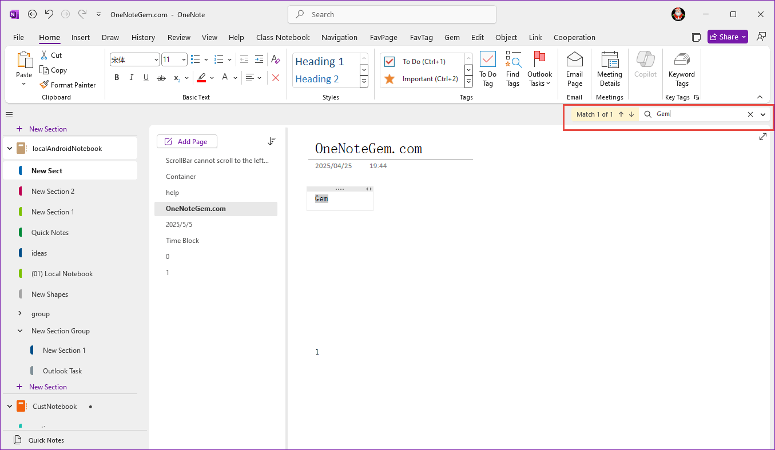This screenshot has height=450, width=775.
Task: Open the Time Block page
Action: coord(182,241)
